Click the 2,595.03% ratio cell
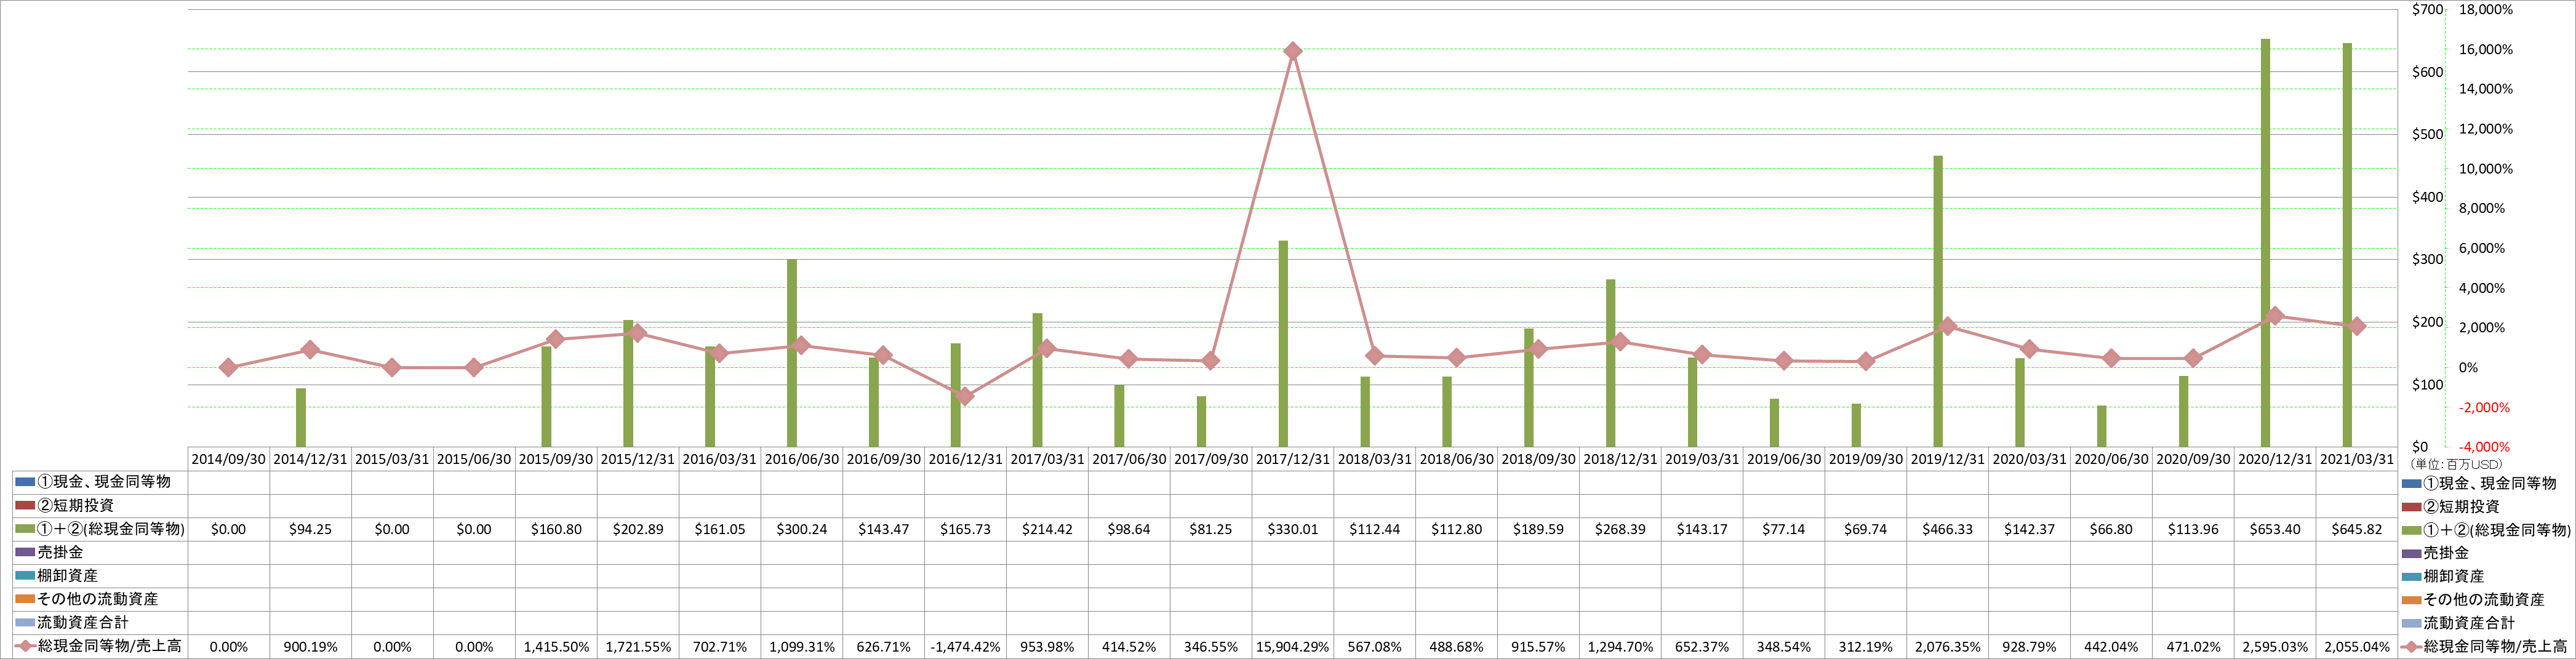The height and width of the screenshot is (659, 2576). pos(2275,647)
